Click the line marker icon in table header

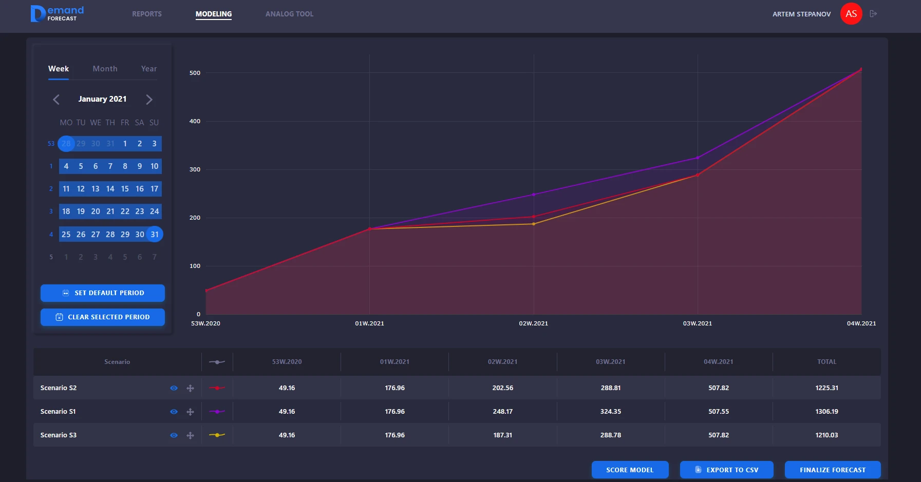pos(217,362)
